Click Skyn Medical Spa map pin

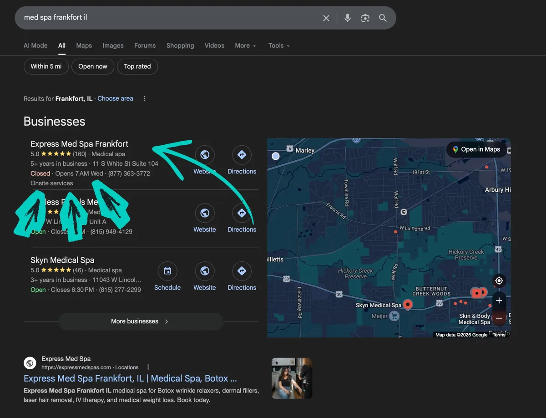tap(408, 305)
